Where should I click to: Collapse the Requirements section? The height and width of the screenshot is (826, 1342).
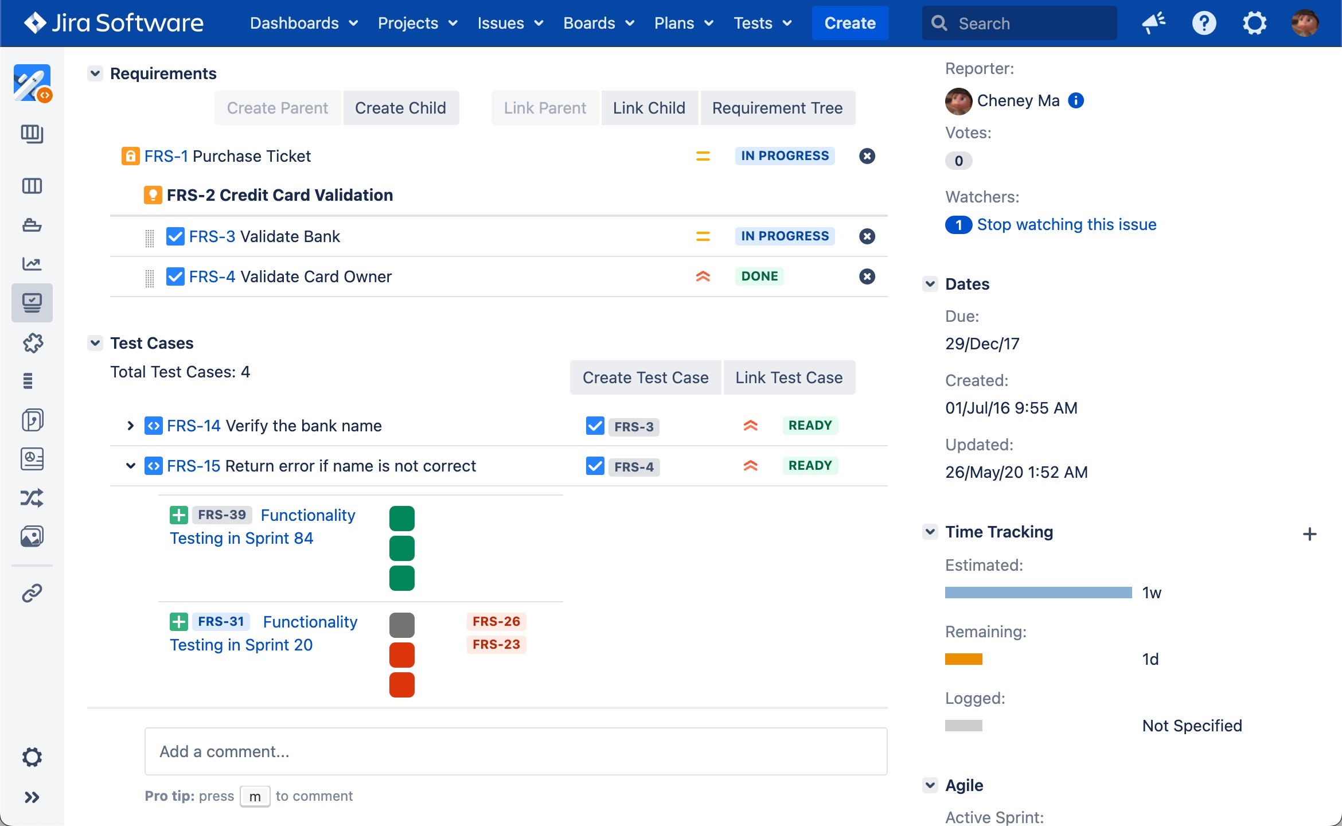[95, 73]
